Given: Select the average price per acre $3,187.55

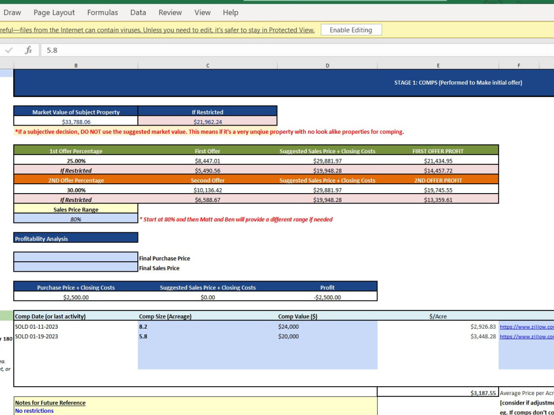Looking at the screenshot, I should pos(438,393).
